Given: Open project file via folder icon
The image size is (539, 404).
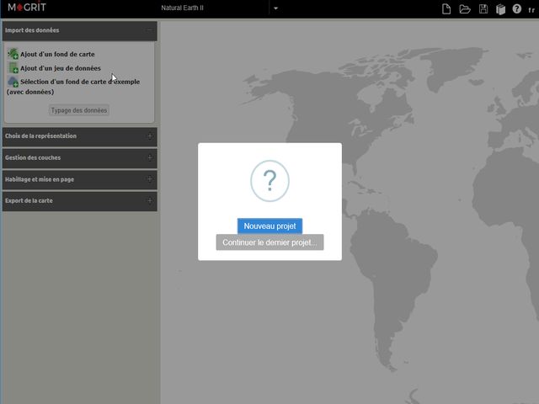Looking at the screenshot, I should pos(465,8).
